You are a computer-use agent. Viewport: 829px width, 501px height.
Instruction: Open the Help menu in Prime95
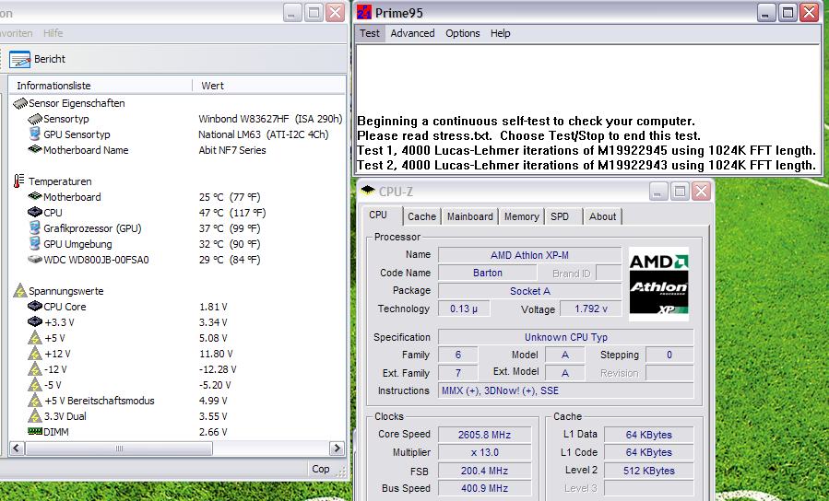point(500,33)
